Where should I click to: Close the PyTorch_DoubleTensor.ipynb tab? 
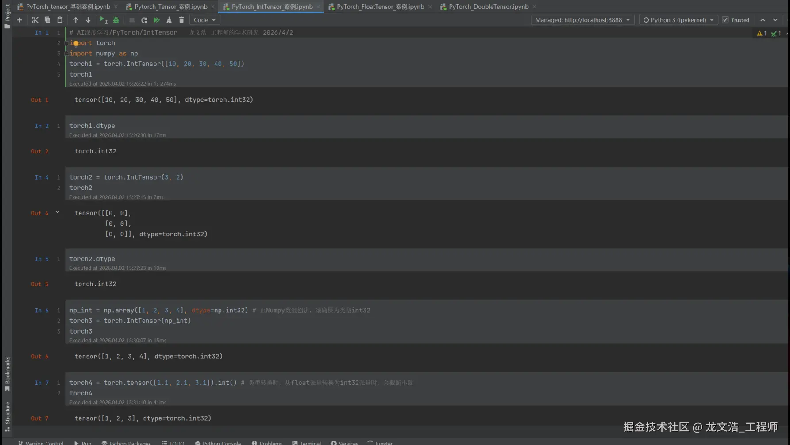[x=534, y=7]
